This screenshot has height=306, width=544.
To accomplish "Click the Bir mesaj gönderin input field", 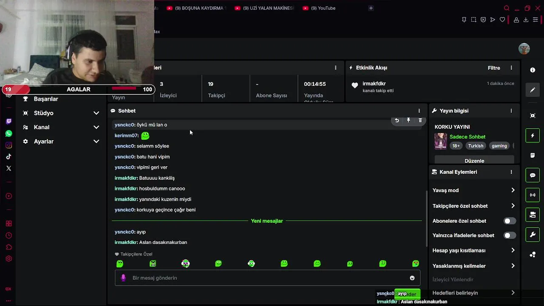I will (267, 278).
